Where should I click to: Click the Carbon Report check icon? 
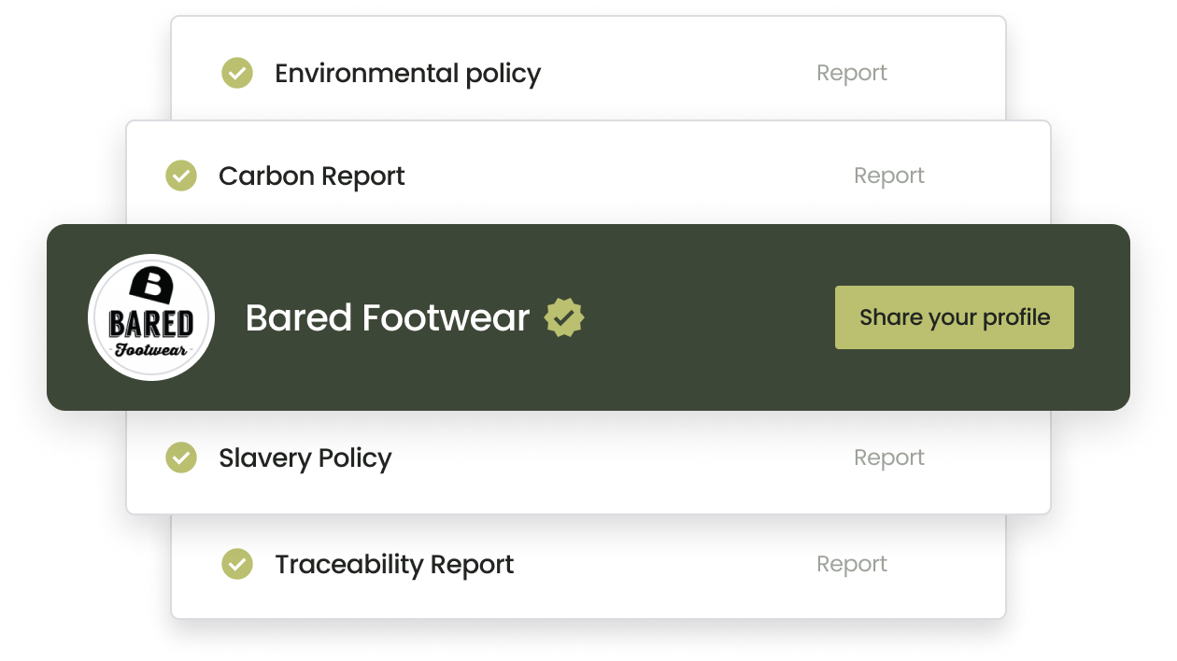pos(181,176)
